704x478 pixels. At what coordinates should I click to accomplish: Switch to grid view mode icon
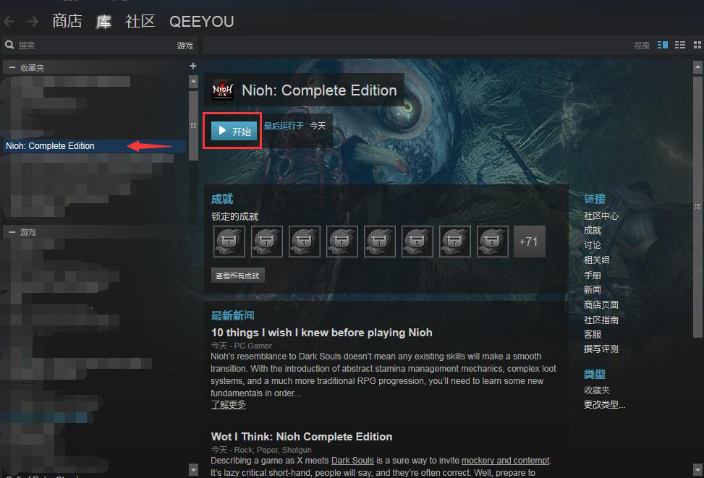697,45
